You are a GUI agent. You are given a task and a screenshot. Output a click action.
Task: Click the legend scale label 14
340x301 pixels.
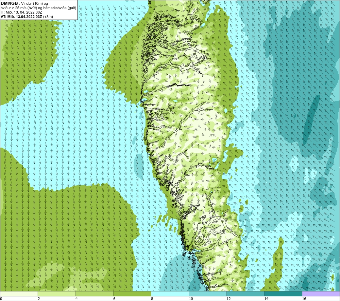(266, 299)
